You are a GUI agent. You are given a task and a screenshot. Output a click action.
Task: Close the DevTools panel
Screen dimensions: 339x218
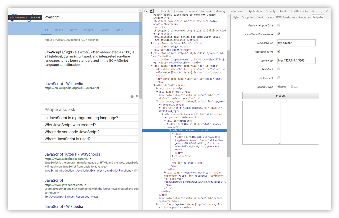coord(327,11)
